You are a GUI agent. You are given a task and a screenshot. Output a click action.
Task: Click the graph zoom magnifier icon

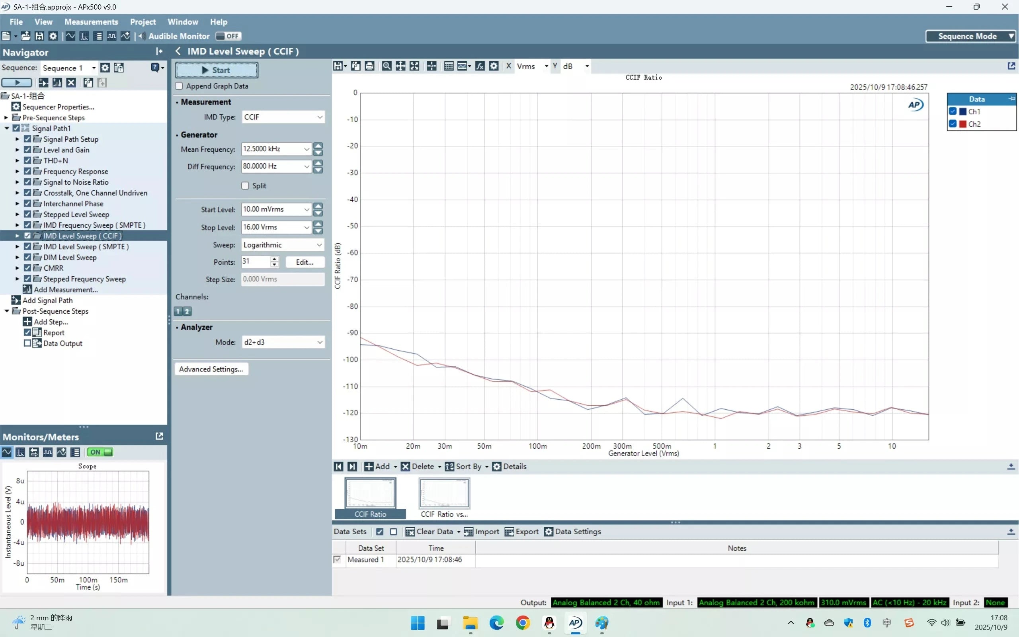click(386, 66)
